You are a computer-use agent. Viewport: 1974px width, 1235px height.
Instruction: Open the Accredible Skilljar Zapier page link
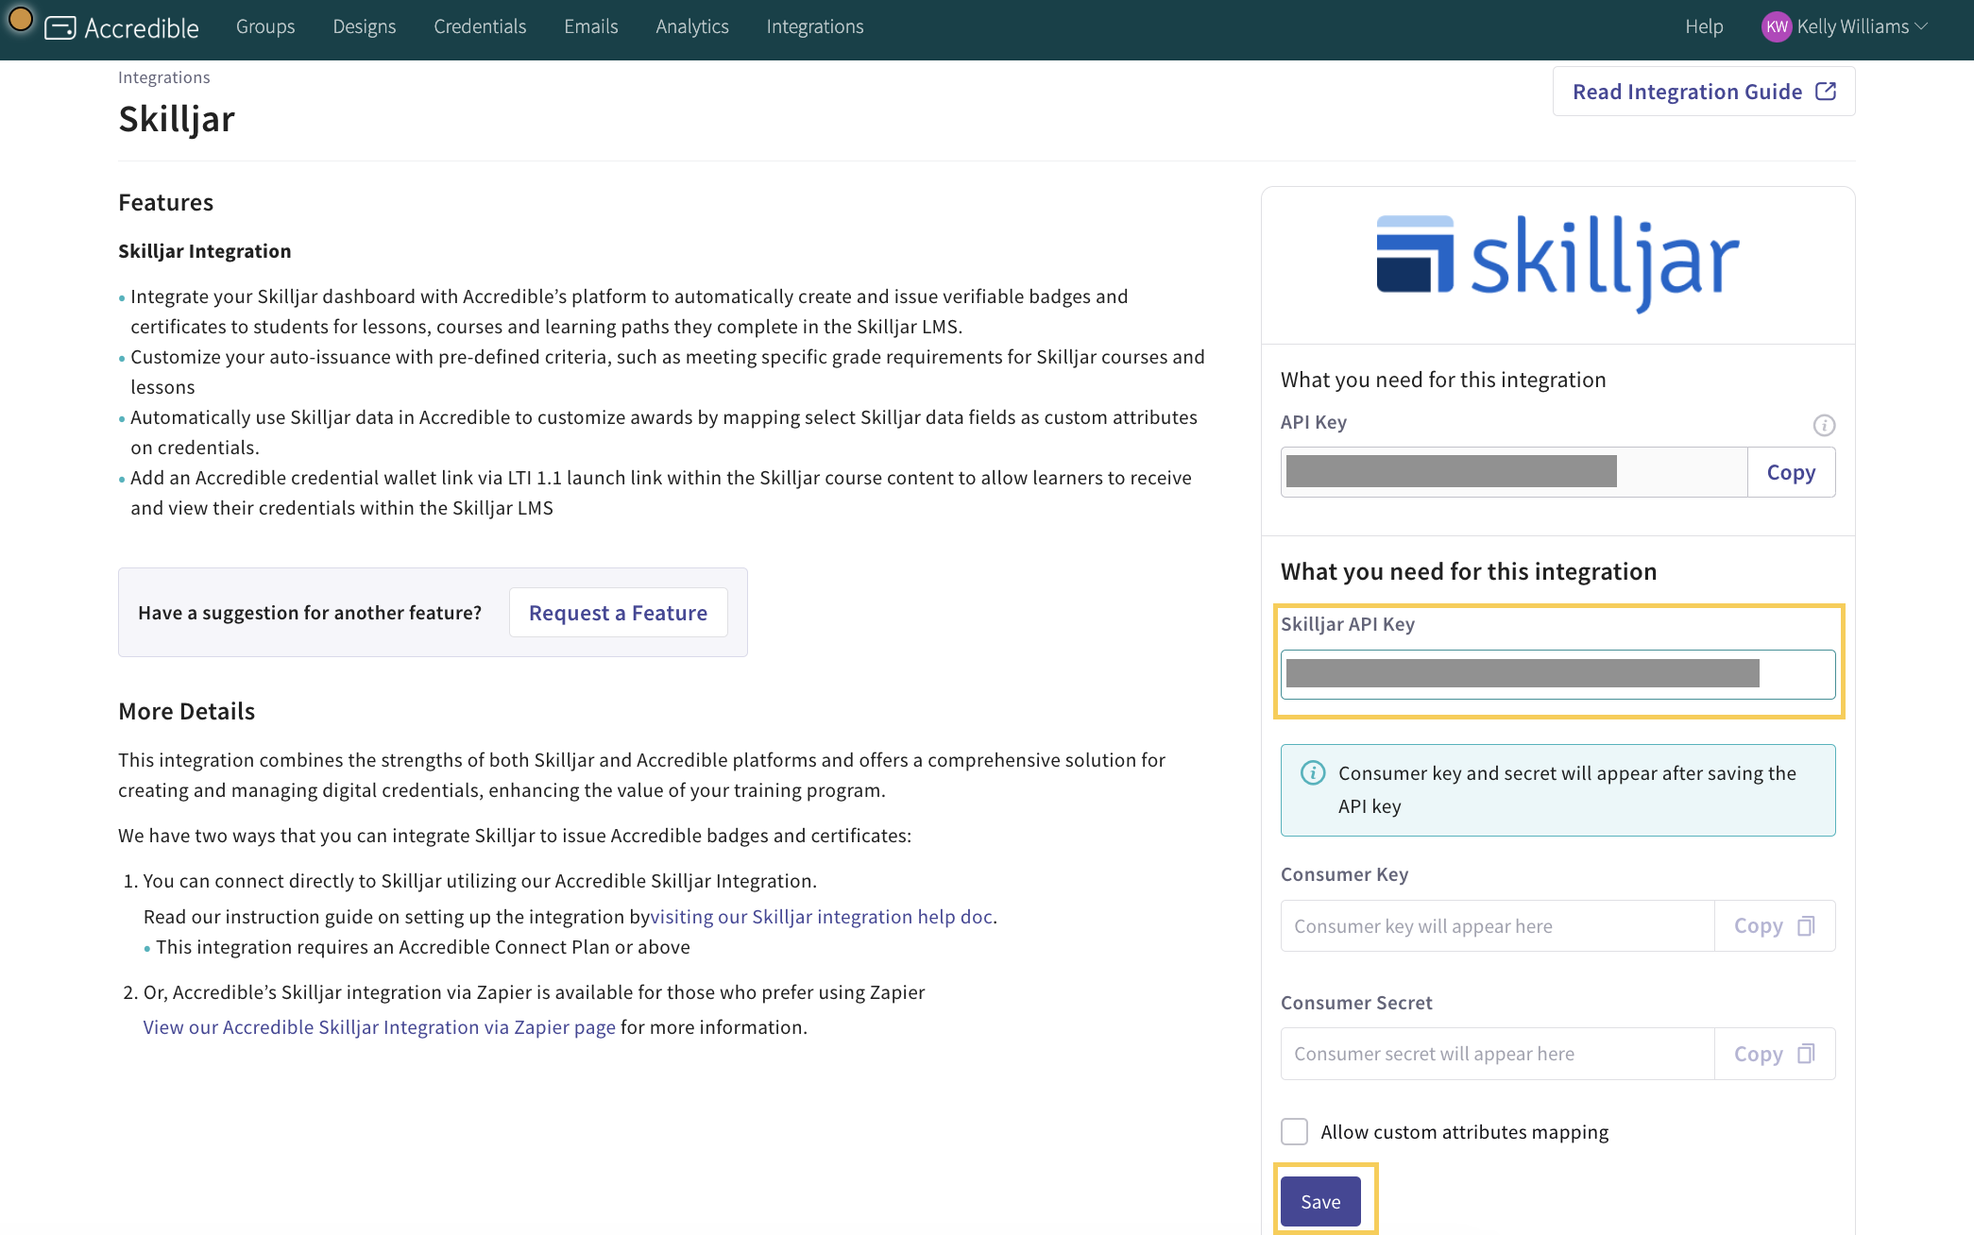(x=380, y=1027)
